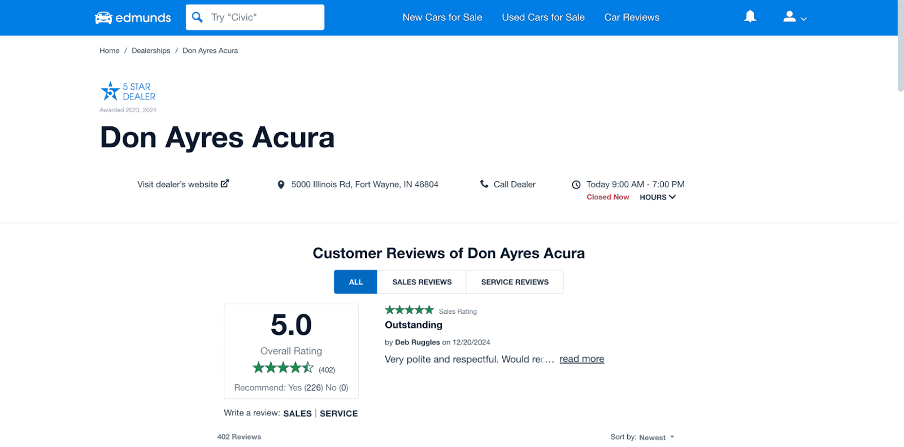Open notifications bell icon
The height and width of the screenshot is (447, 904).
coord(750,17)
